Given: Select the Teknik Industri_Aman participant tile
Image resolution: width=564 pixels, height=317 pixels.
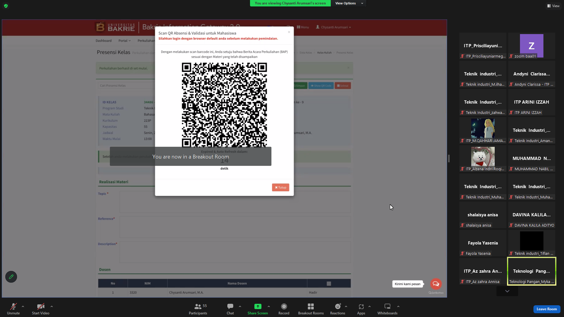Looking at the screenshot, I should click(532, 131).
